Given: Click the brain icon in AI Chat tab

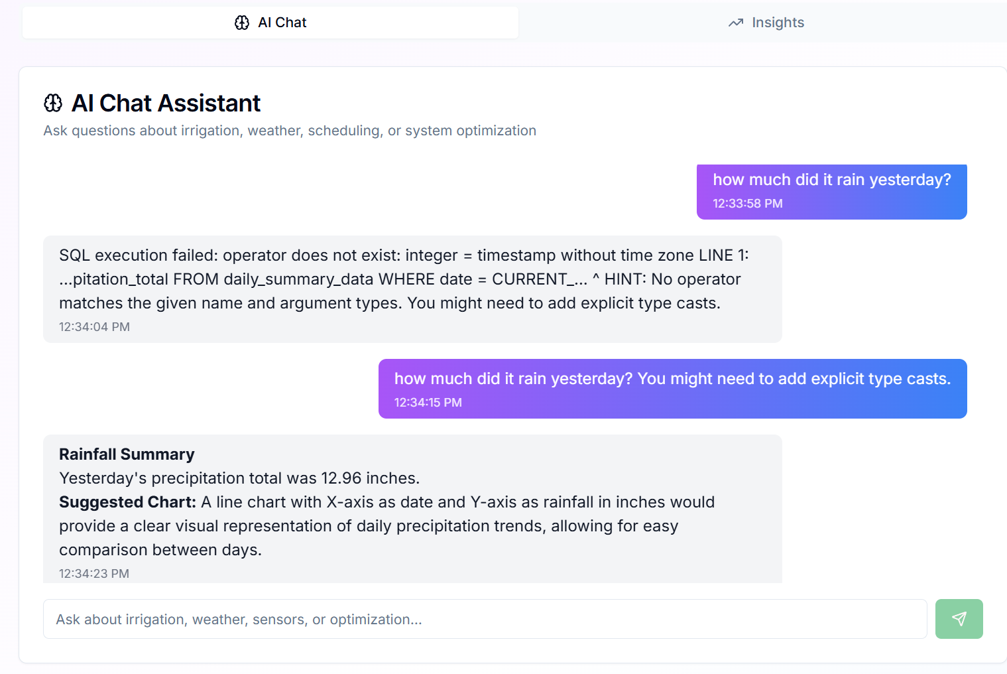Looking at the screenshot, I should click(242, 23).
